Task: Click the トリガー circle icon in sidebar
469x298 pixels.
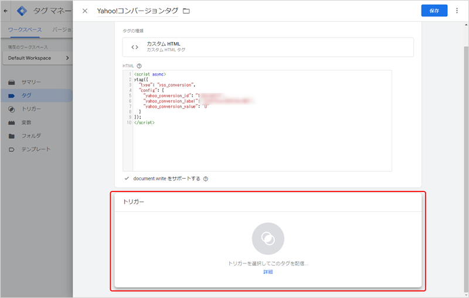Action: click(11, 109)
